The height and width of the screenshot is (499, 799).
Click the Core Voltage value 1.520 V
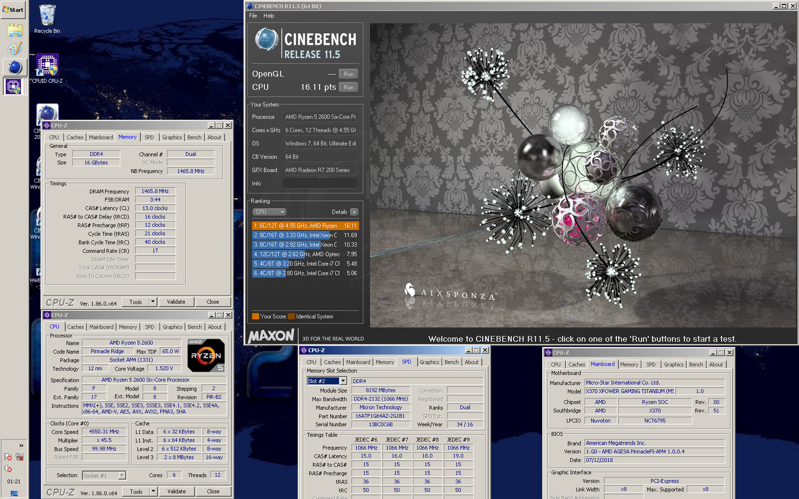coord(164,368)
